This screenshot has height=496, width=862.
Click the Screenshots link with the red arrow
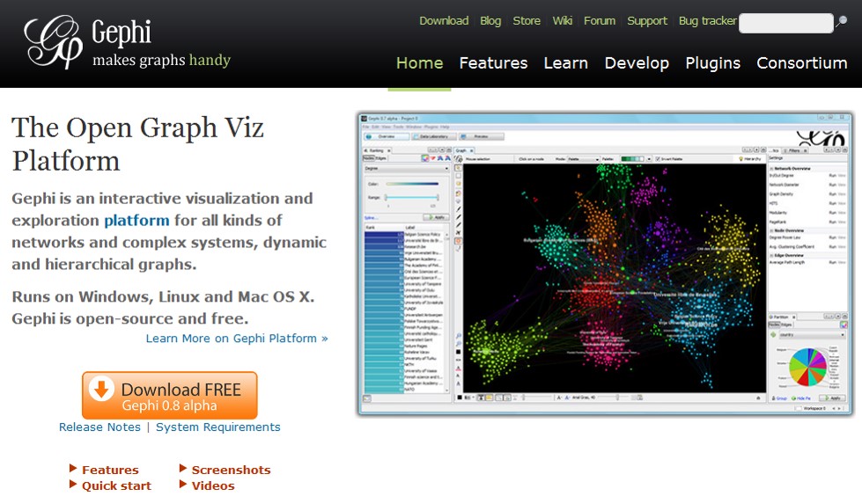[x=231, y=470]
